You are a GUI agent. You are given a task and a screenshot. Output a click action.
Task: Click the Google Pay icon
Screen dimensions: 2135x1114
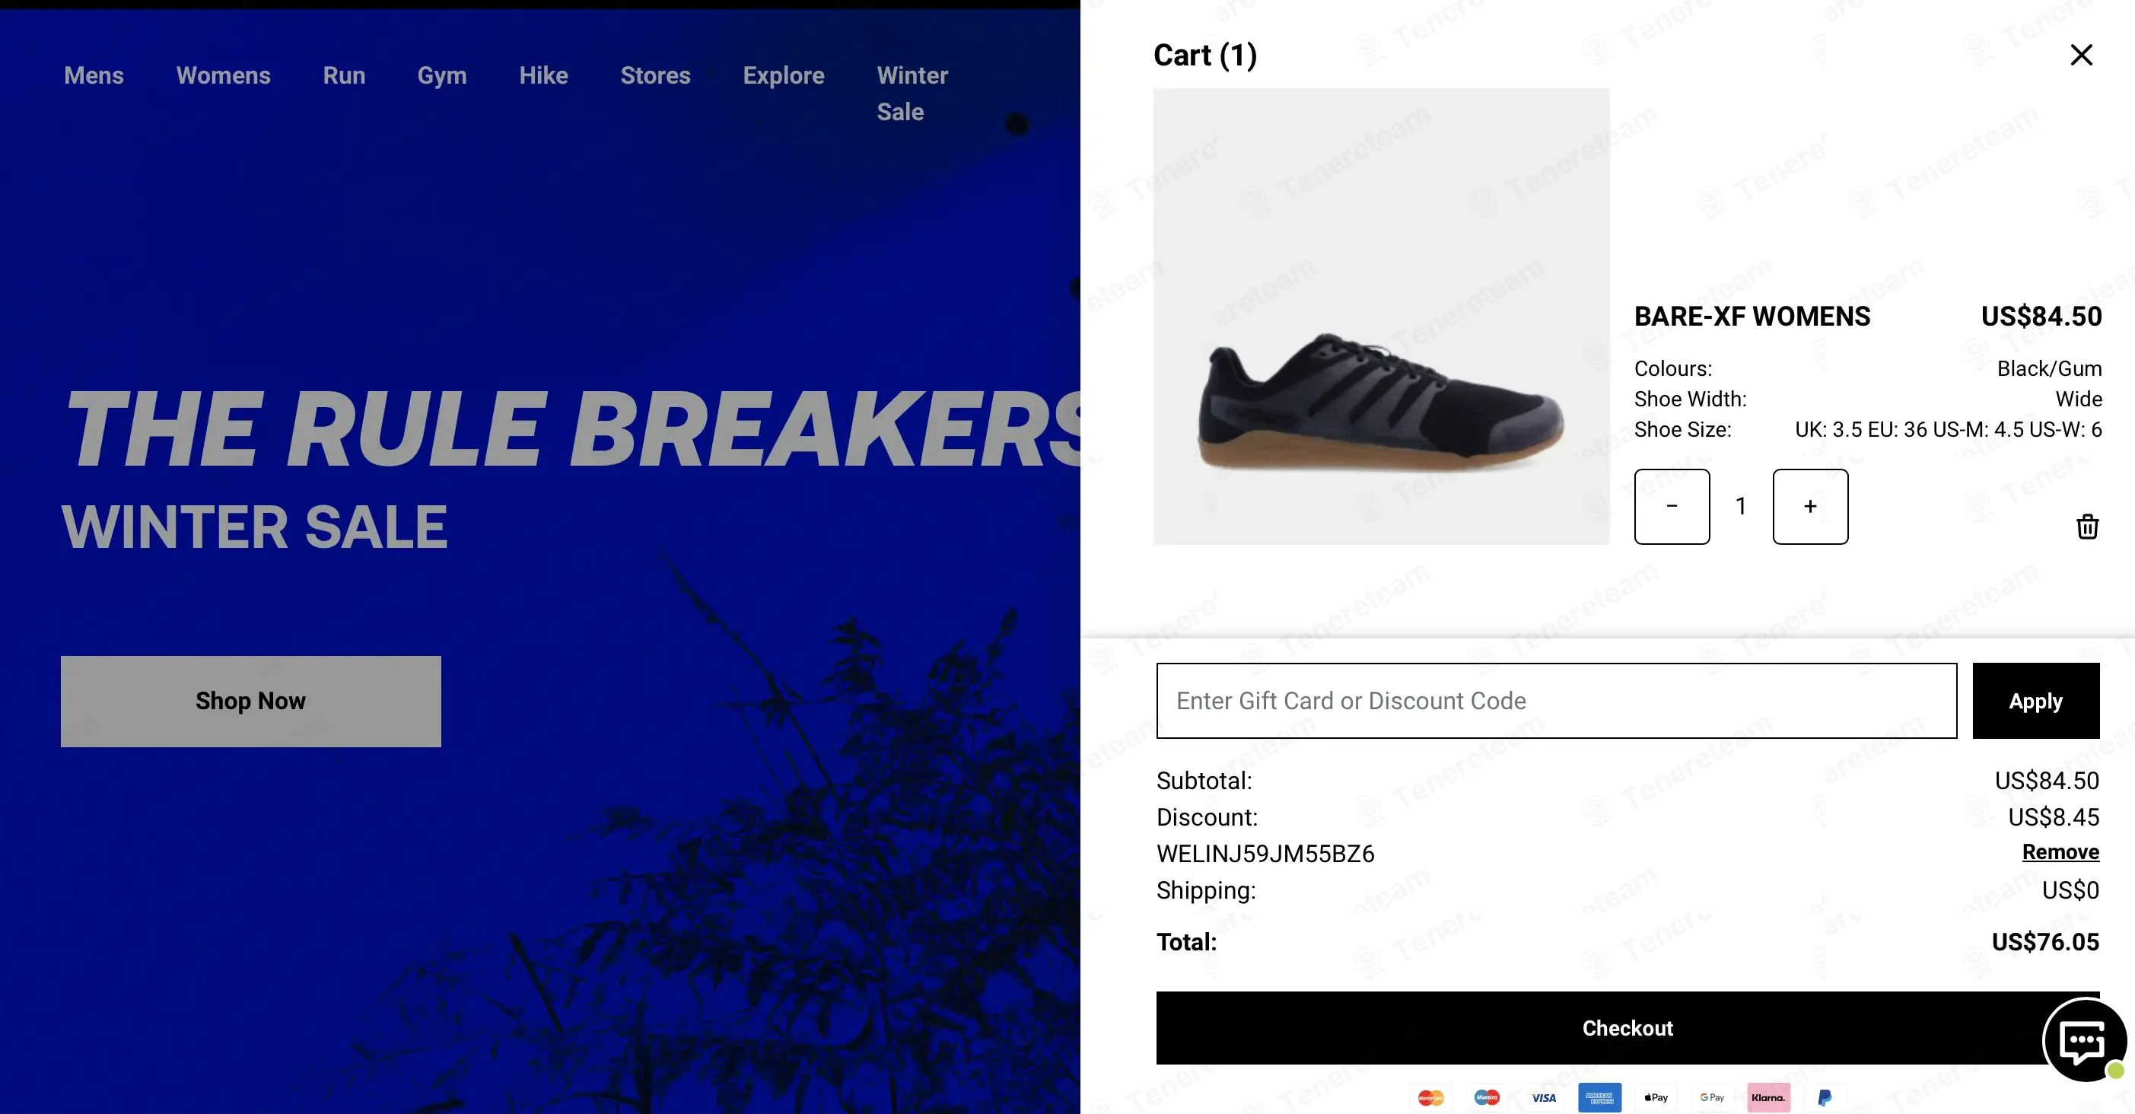[x=1712, y=1097]
